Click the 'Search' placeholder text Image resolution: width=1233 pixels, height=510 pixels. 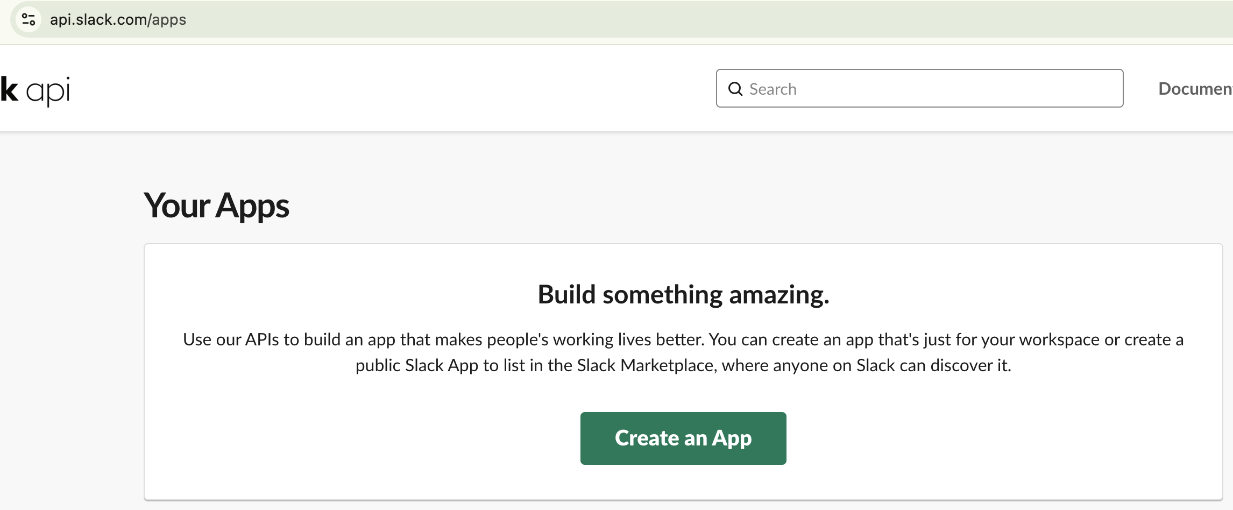coord(773,89)
